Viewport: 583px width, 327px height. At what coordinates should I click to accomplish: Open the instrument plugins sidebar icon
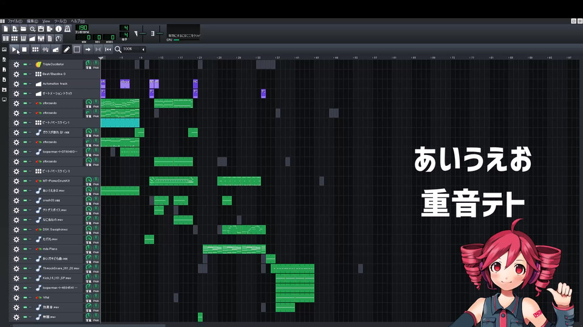coord(4,49)
